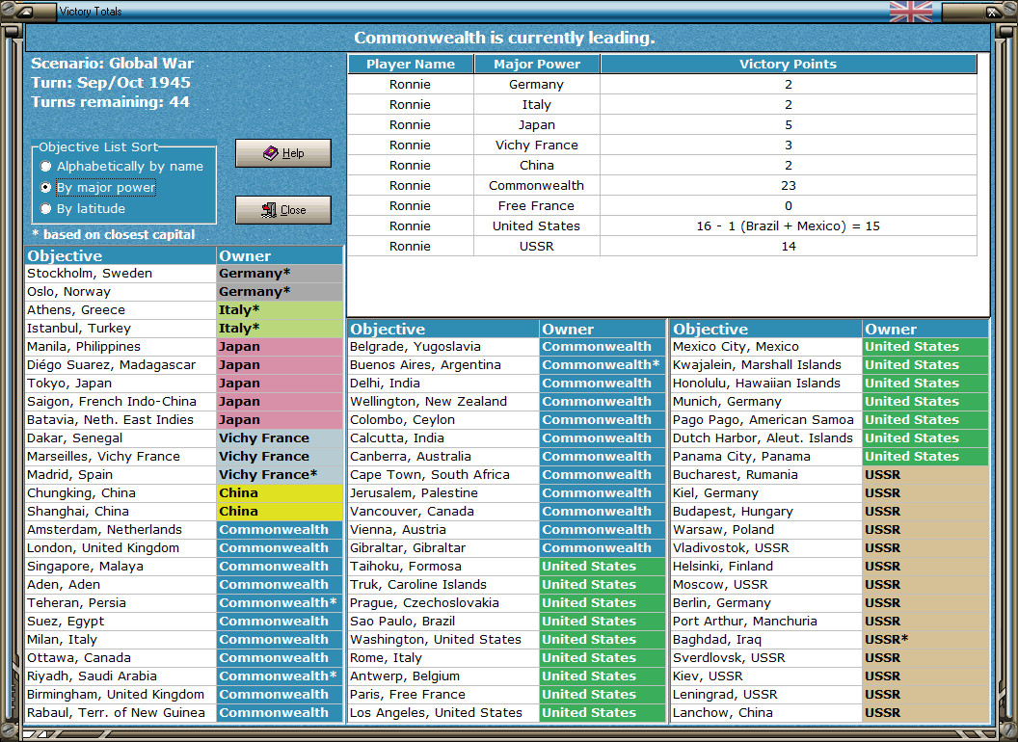Image resolution: width=1018 pixels, height=742 pixels.
Task: Click Gibraltar, Gibraltar objective
Action: pyautogui.click(x=443, y=548)
